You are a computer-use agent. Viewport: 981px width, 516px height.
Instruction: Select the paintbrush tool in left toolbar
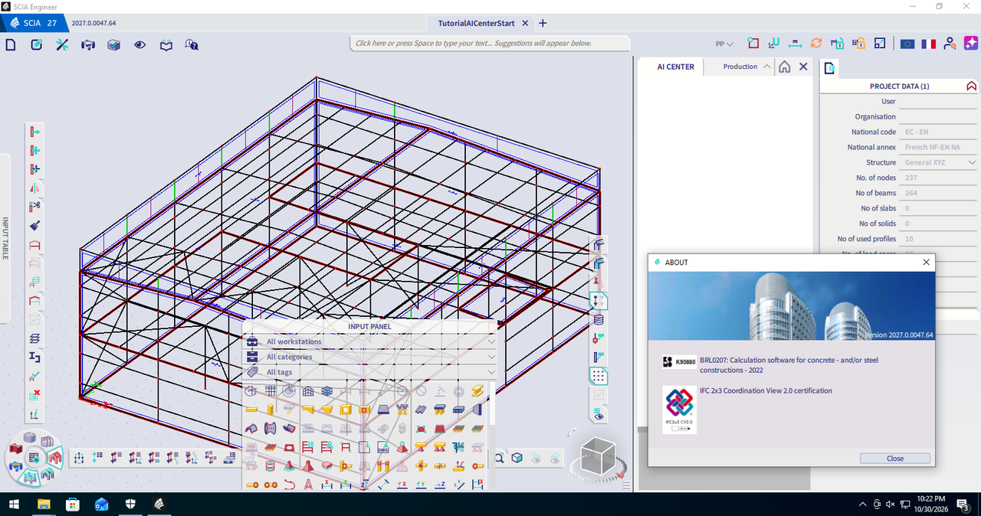34,226
